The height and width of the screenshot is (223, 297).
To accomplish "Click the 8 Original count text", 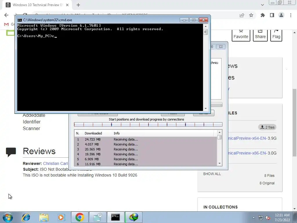I will tap(267, 183).
